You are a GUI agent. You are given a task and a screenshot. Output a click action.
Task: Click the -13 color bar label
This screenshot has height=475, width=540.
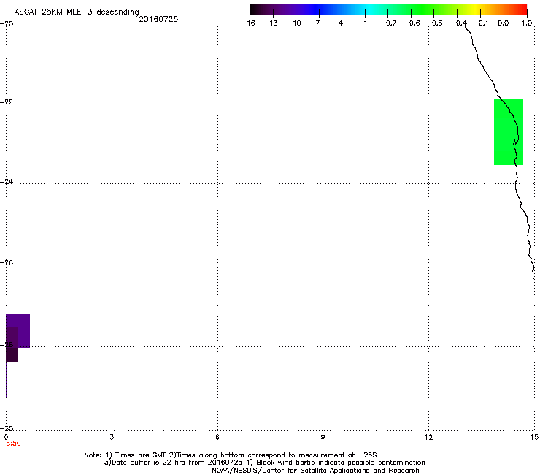coord(271,23)
